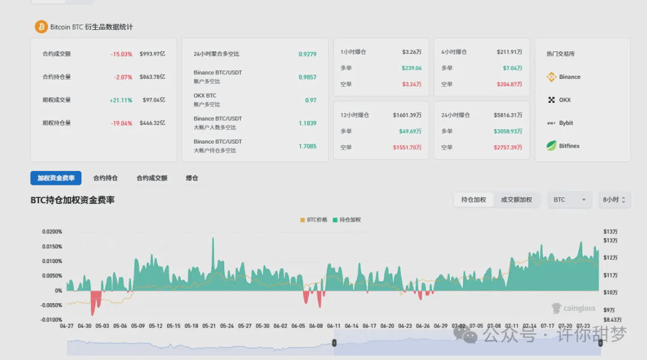Open the Bybit exchange link

click(566, 123)
